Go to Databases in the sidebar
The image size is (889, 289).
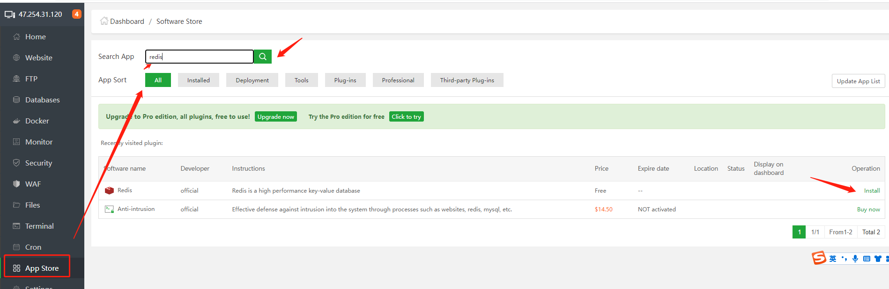(42, 100)
